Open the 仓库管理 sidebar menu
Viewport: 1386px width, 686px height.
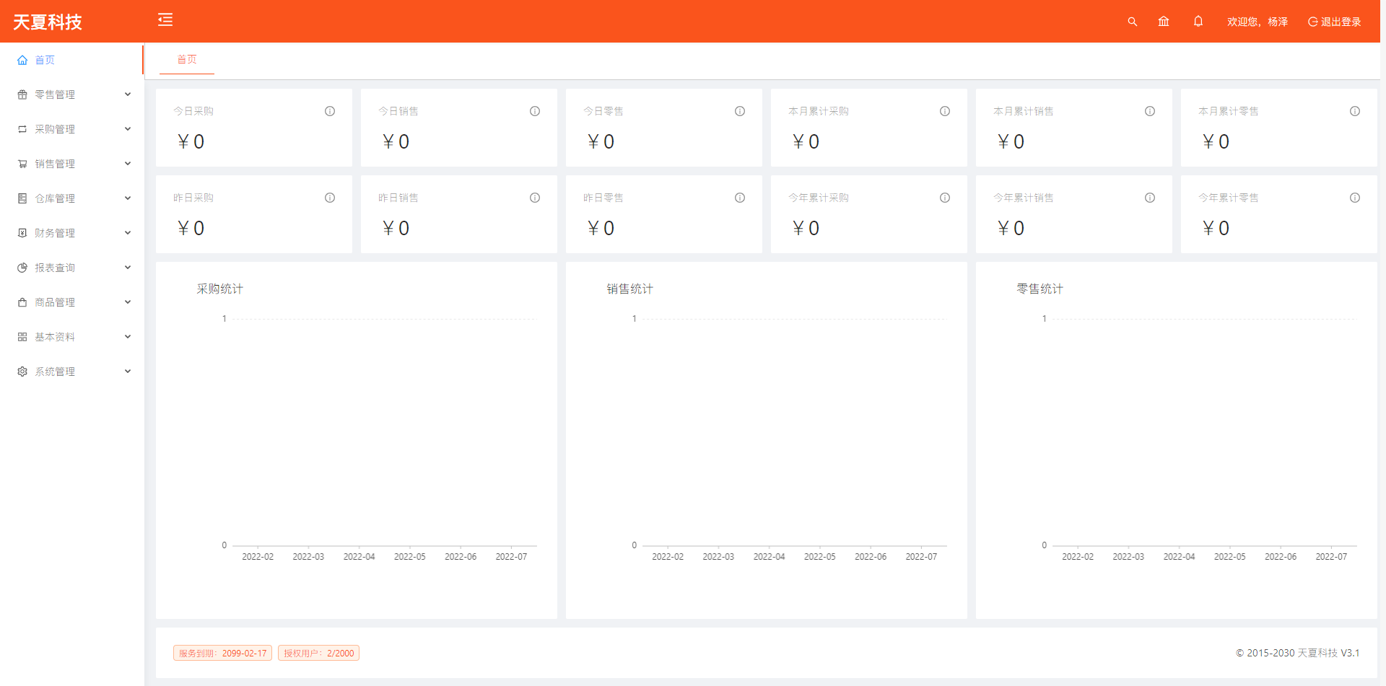point(71,198)
